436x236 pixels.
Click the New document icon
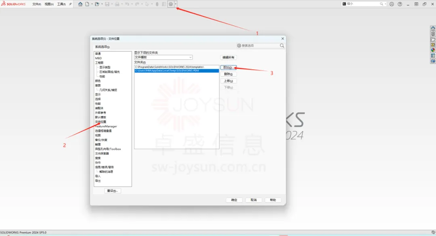tap(87, 4)
